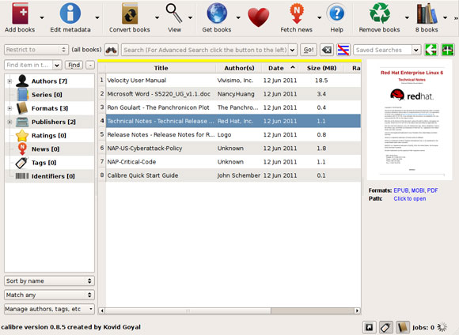Open search history dropdown arrow
The width and height of the screenshot is (459, 335).
click(x=292, y=50)
